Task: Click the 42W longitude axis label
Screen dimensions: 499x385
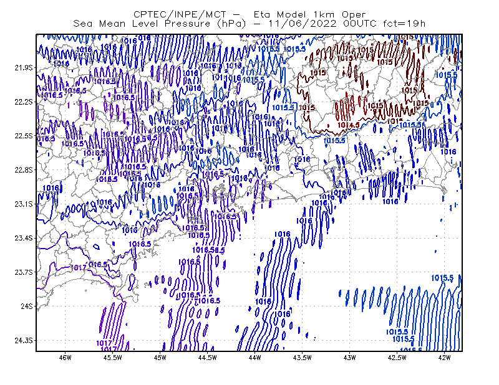Action: click(x=444, y=358)
